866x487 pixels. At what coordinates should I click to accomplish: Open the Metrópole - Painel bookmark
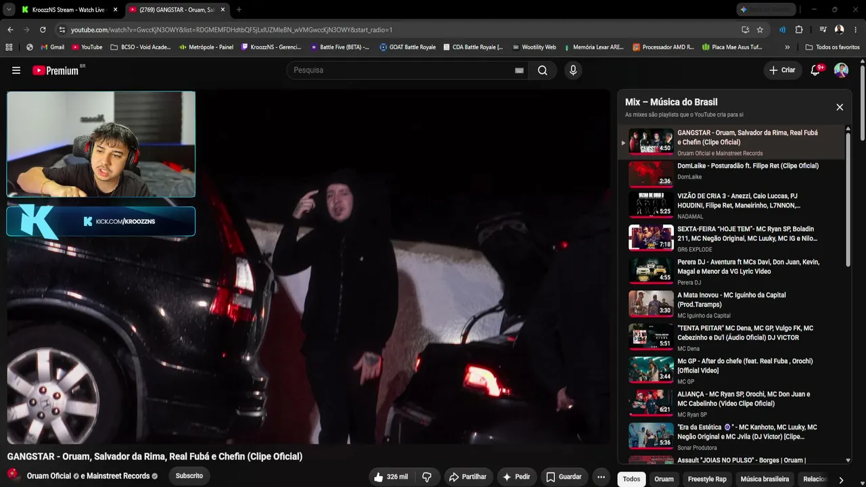click(206, 47)
